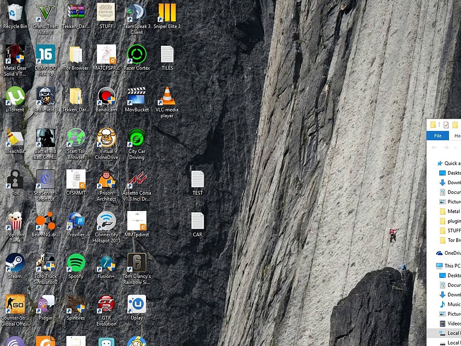Select the TEST text file

pyautogui.click(x=197, y=183)
